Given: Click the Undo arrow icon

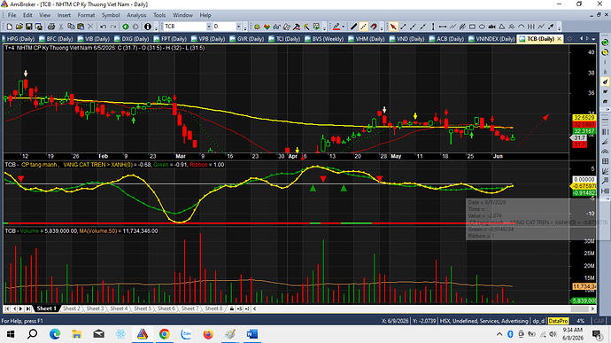Looking at the screenshot, I should click(104, 27).
